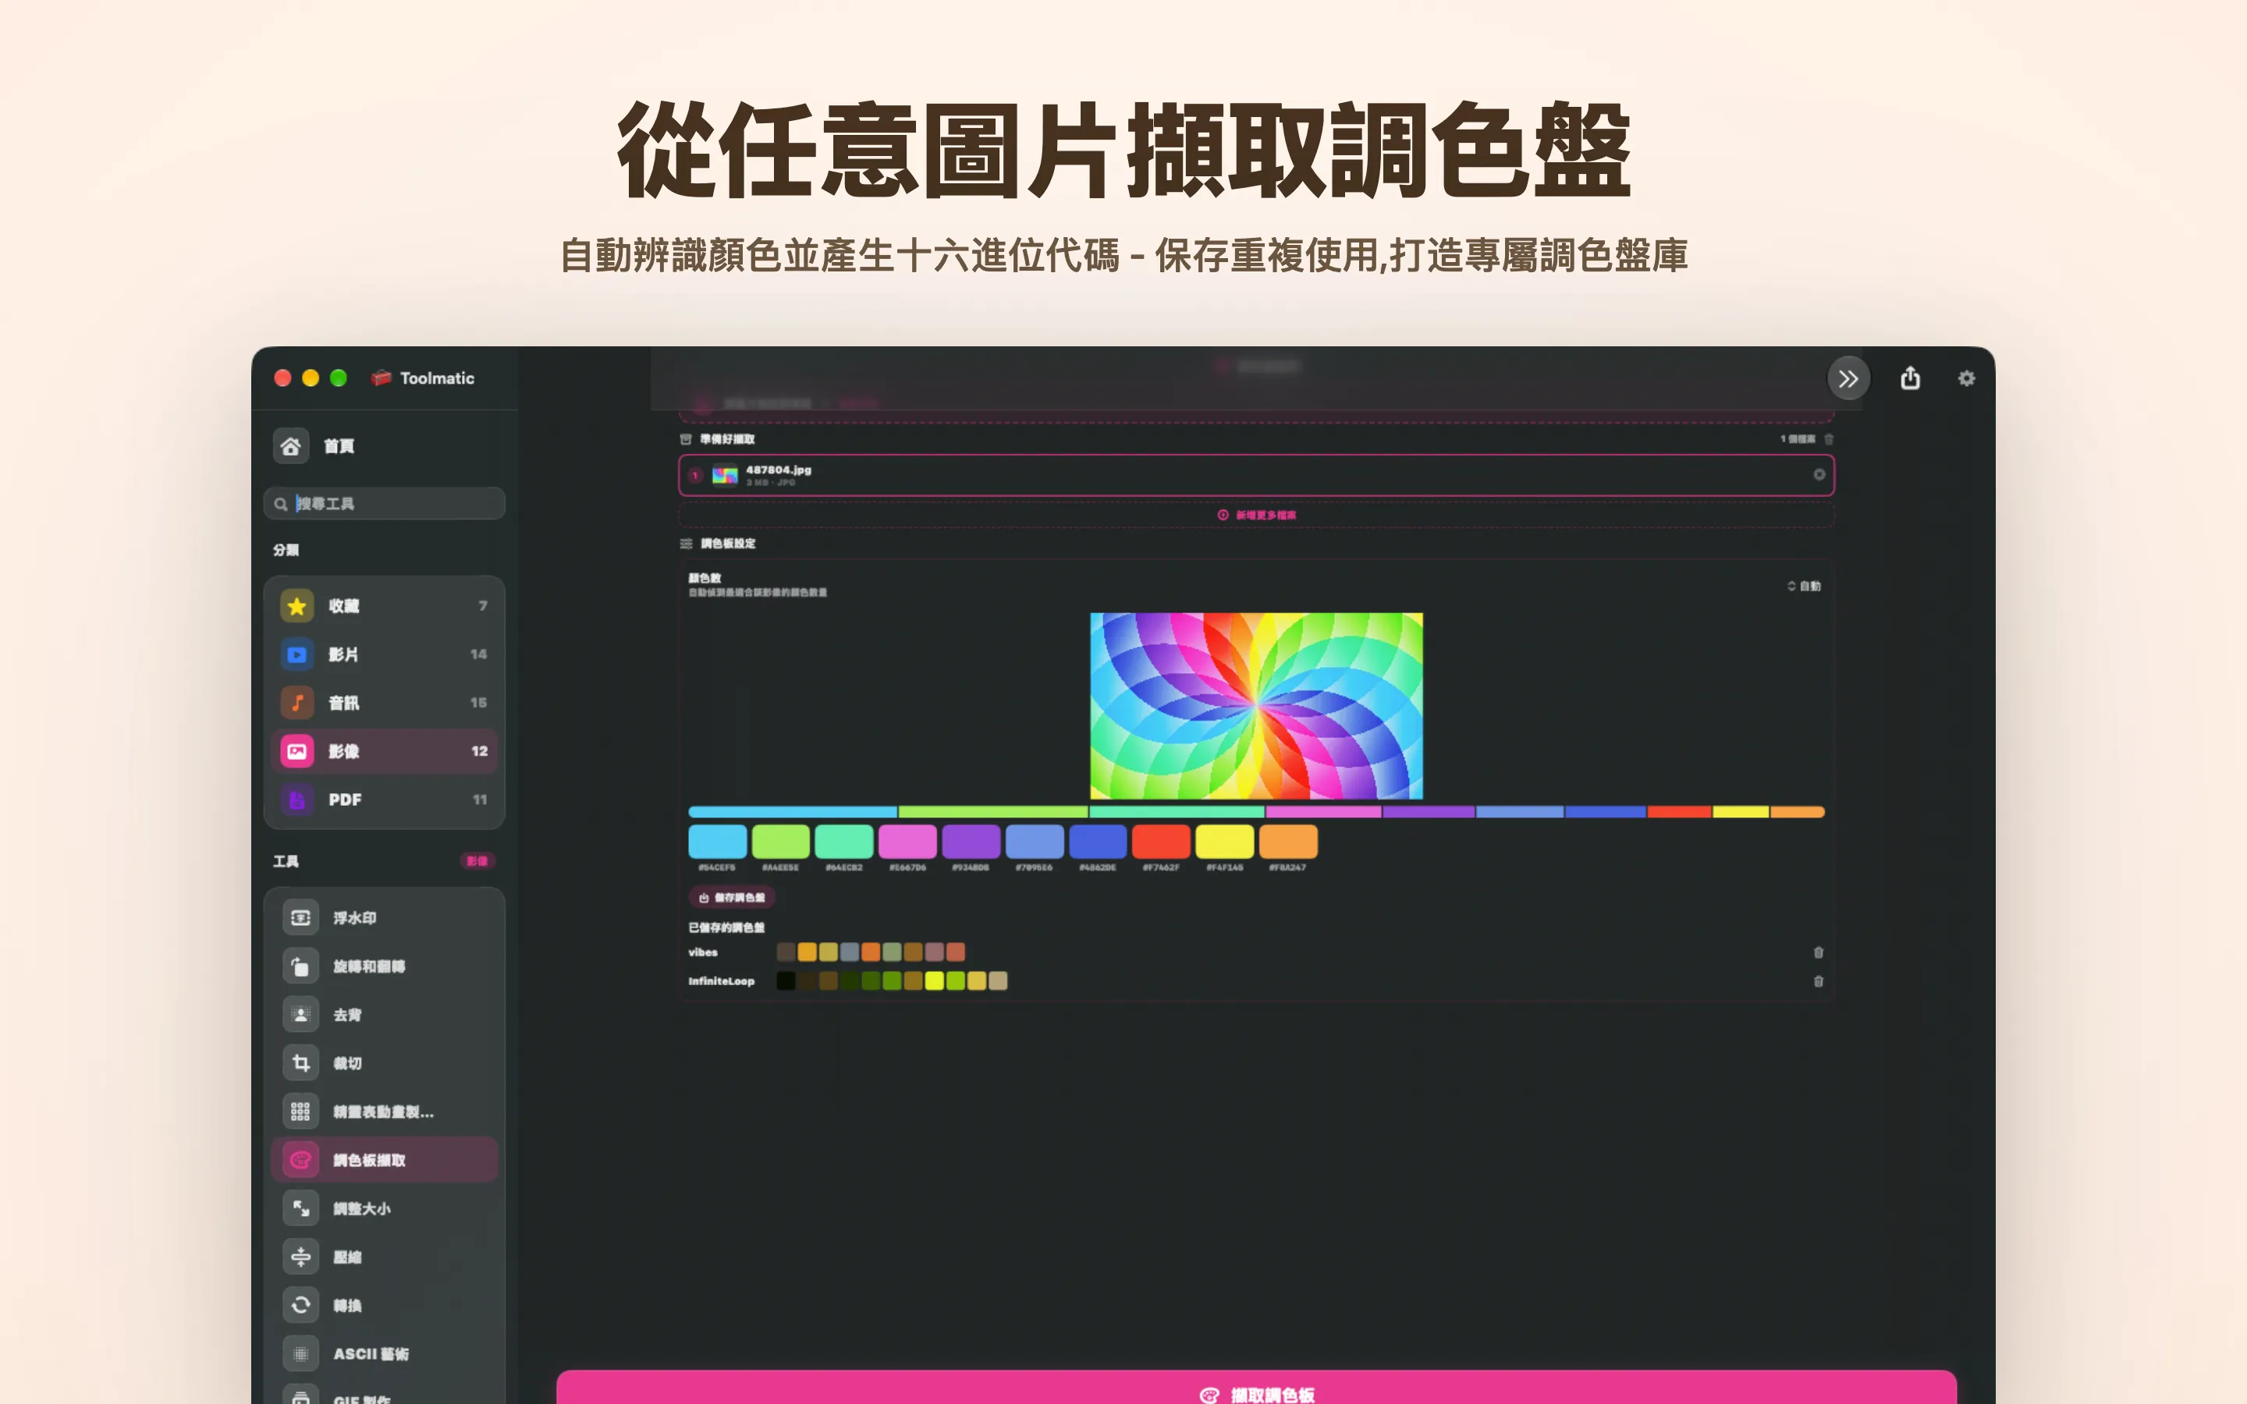This screenshot has width=2247, height=1404.
Task: Select the #F8A247 orange swatch
Action: click(1288, 842)
